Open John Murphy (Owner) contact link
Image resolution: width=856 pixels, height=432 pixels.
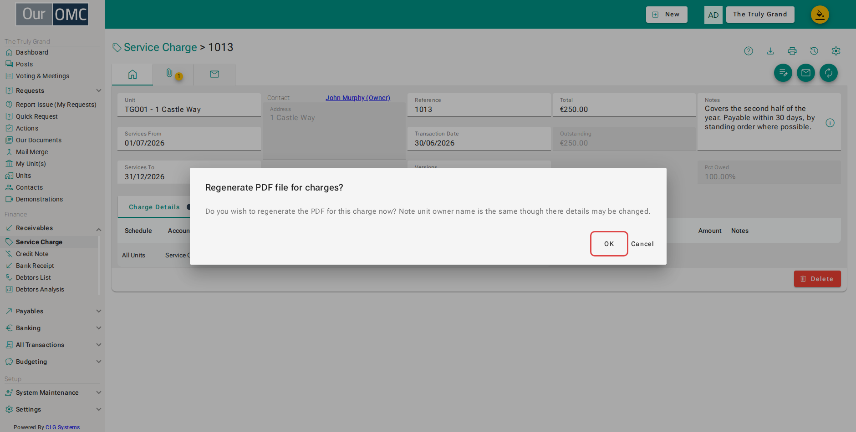(x=358, y=98)
